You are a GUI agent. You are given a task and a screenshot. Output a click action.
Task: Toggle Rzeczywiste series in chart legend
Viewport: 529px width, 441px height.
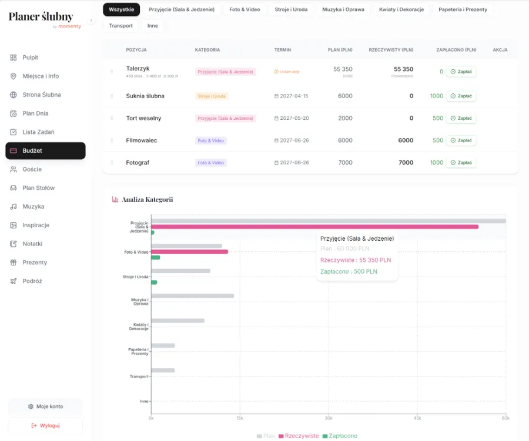tap(299, 436)
